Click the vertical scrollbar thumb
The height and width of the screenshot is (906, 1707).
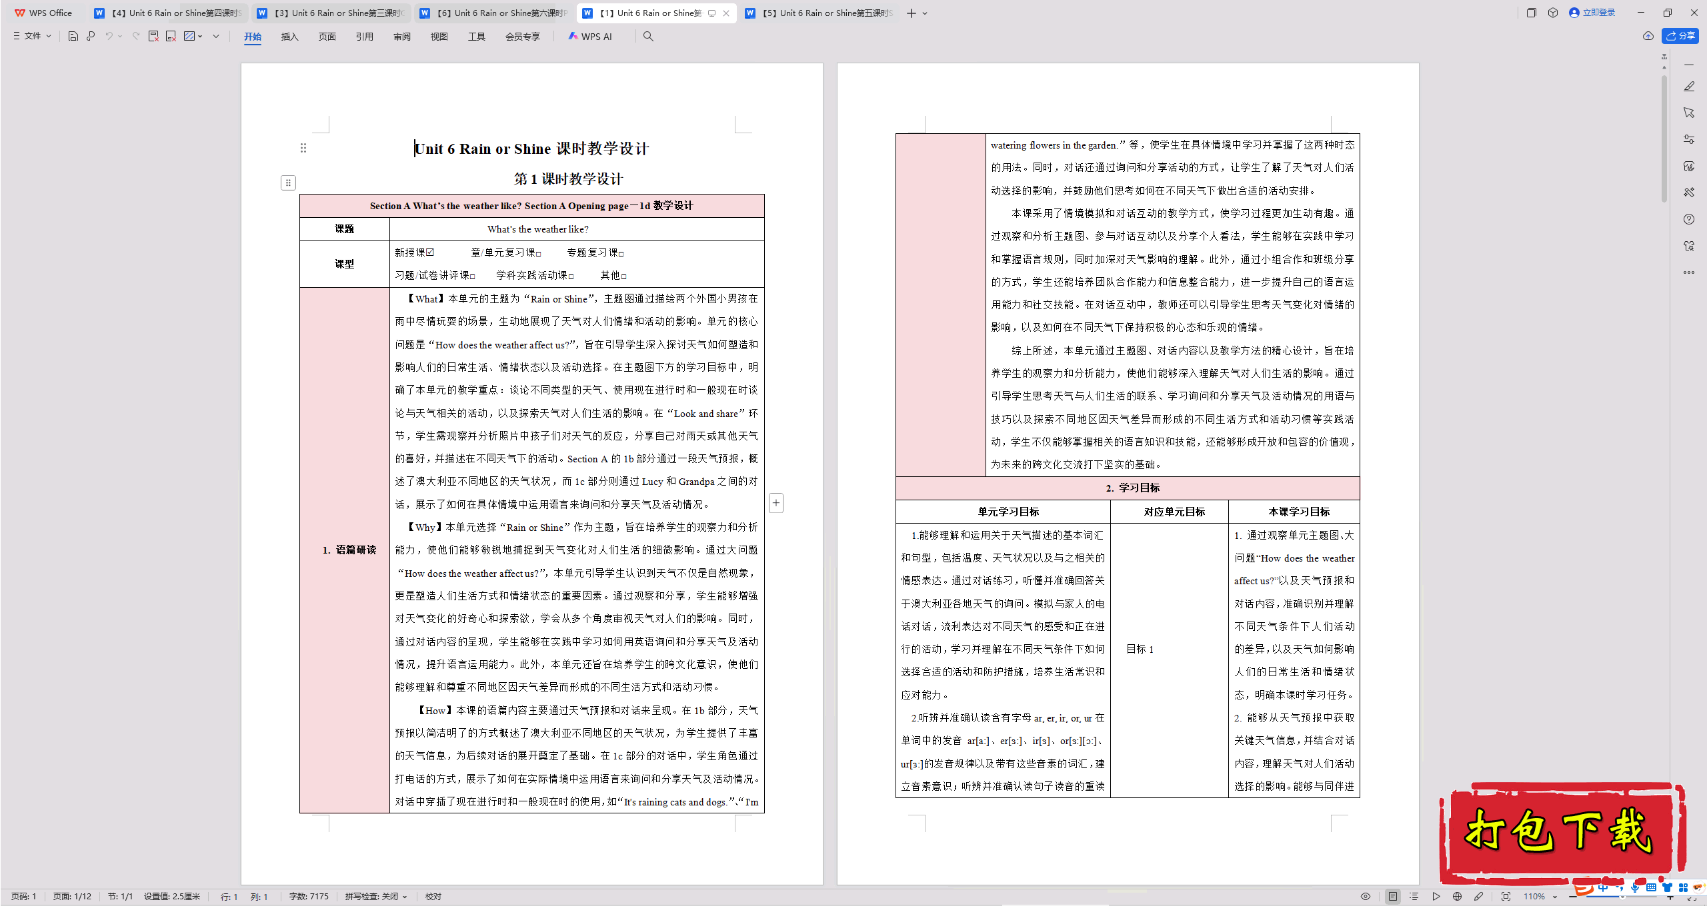(x=1664, y=139)
